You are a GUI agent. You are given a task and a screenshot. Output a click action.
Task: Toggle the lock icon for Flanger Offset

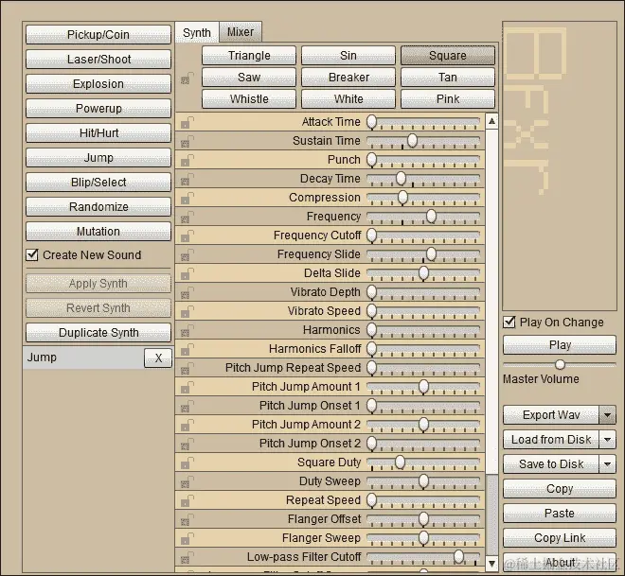[x=187, y=519]
